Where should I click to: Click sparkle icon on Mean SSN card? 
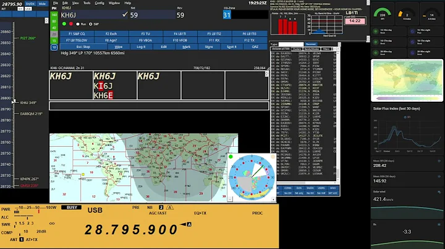click(x=439, y=176)
